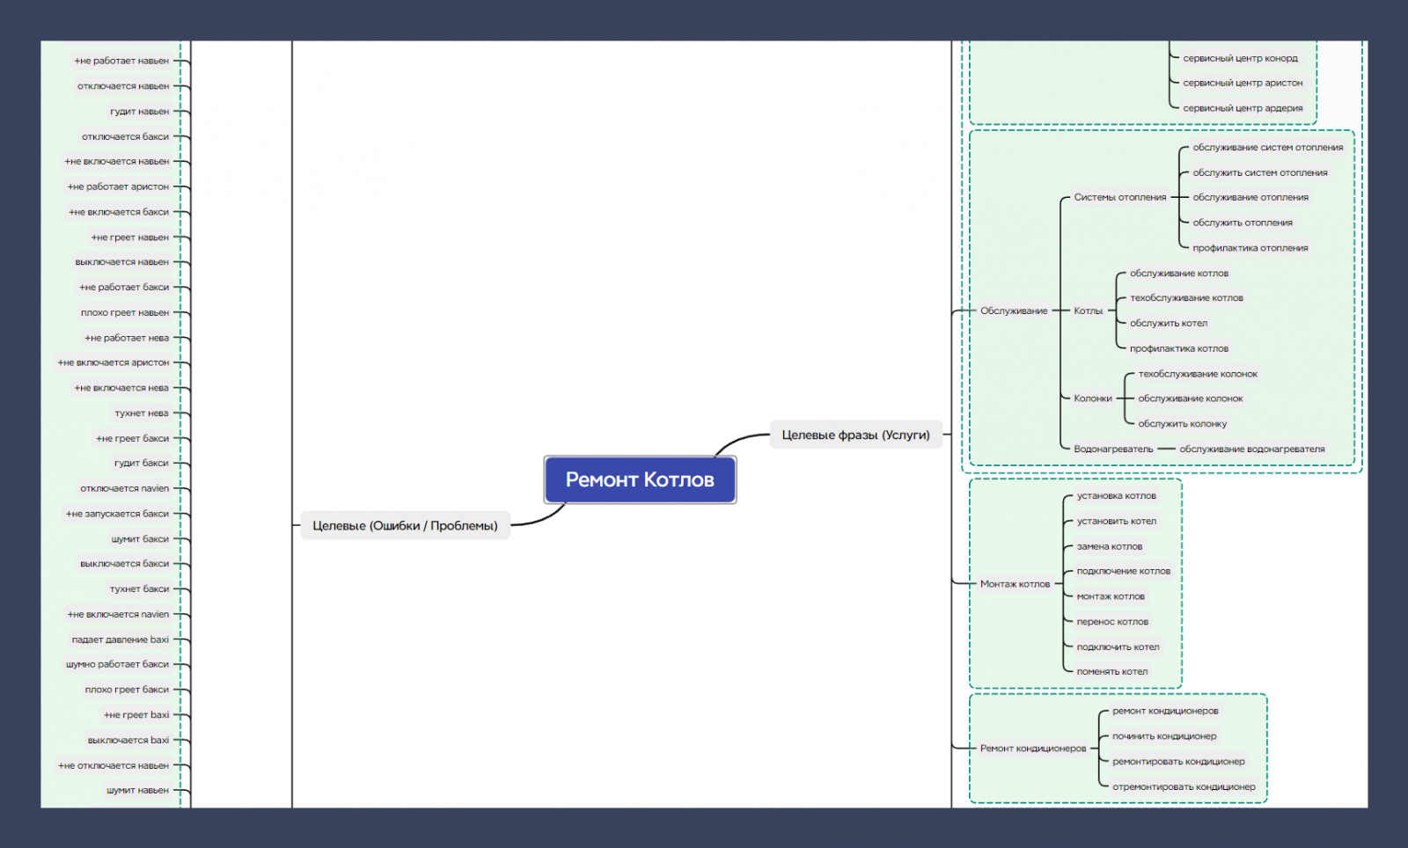The image size is (1408, 848).
Task: Click the Целевые фразы (Услуги) node
Action: click(x=855, y=435)
